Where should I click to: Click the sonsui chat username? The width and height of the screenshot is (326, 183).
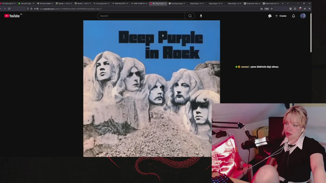[245, 67]
